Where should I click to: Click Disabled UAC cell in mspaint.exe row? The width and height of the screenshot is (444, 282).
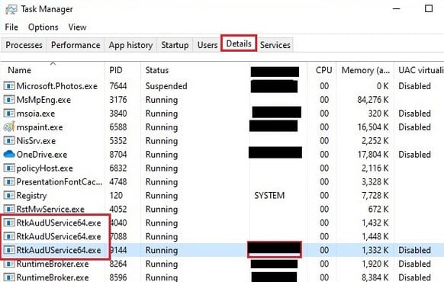click(x=414, y=127)
